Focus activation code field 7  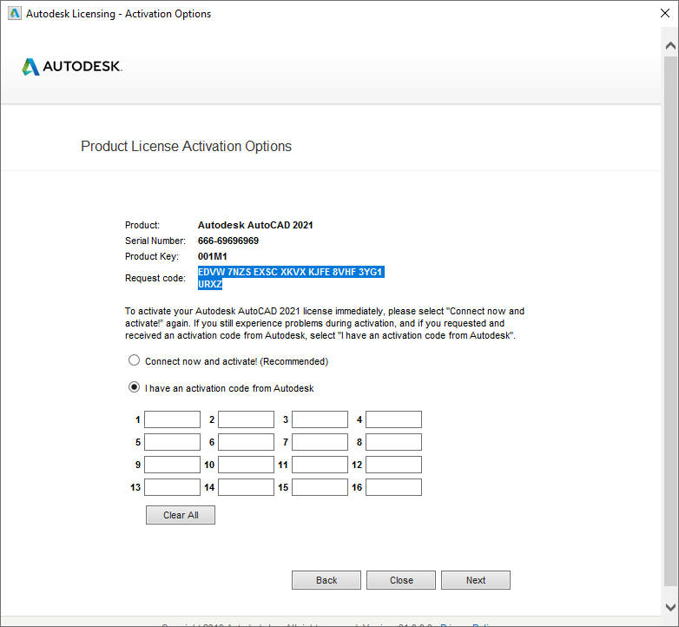(x=320, y=442)
